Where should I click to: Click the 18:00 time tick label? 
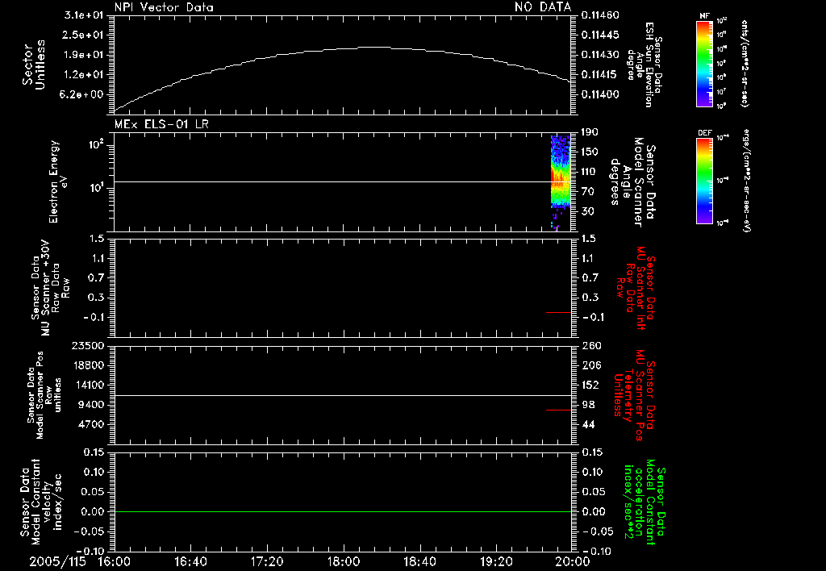344,561
